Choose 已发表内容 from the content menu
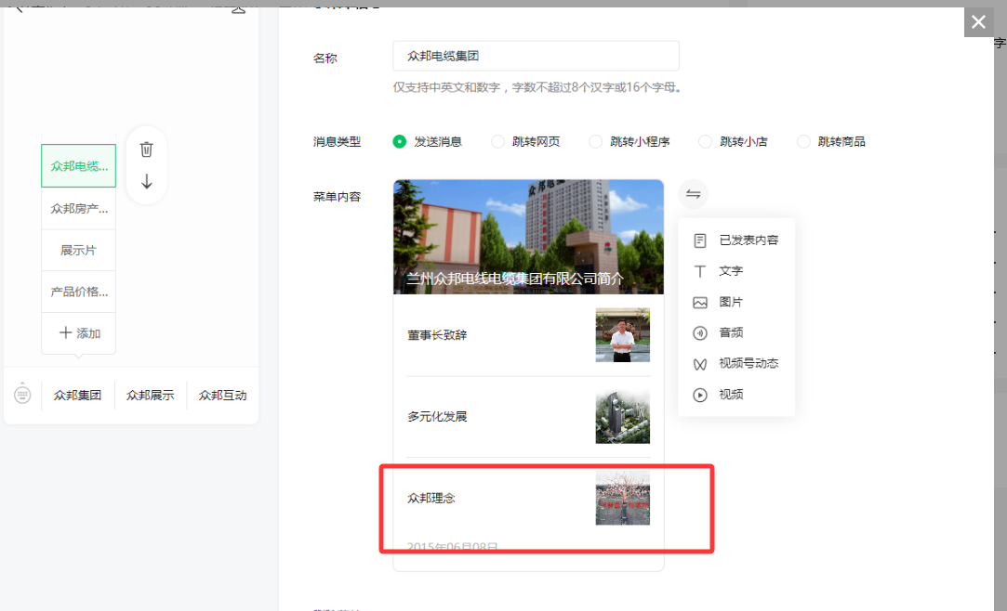This screenshot has width=1007, height=611. click(736, 240)
